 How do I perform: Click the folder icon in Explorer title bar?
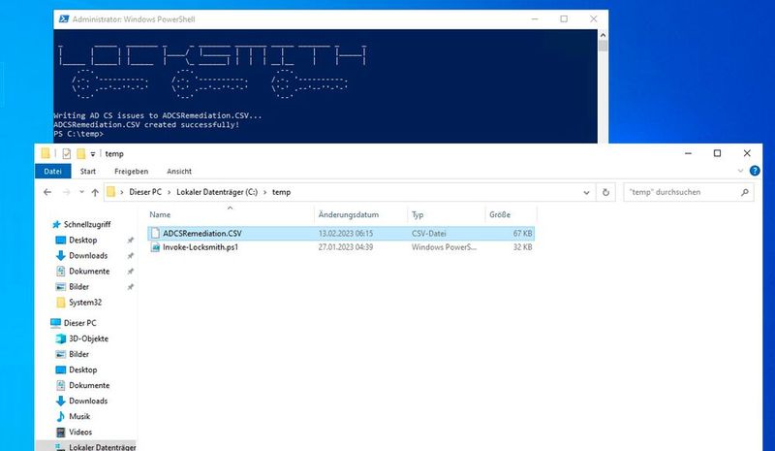46,153
